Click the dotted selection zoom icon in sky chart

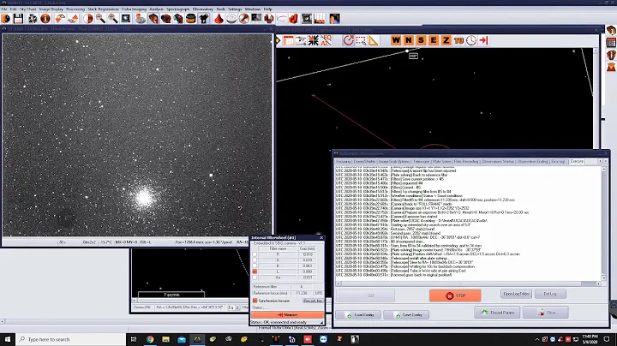coord(361,40)
